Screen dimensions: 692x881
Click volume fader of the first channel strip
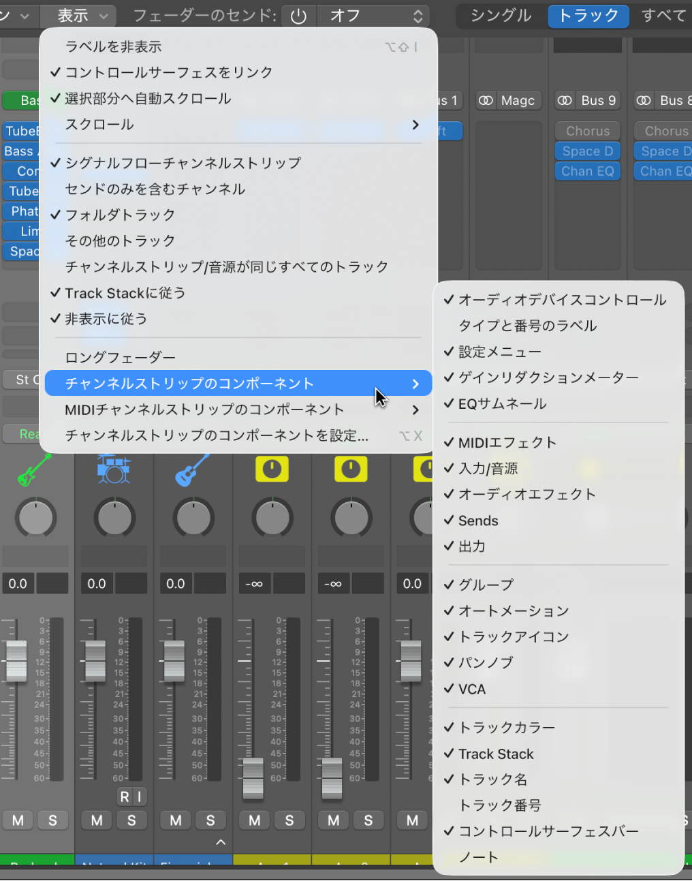(16, 662)
